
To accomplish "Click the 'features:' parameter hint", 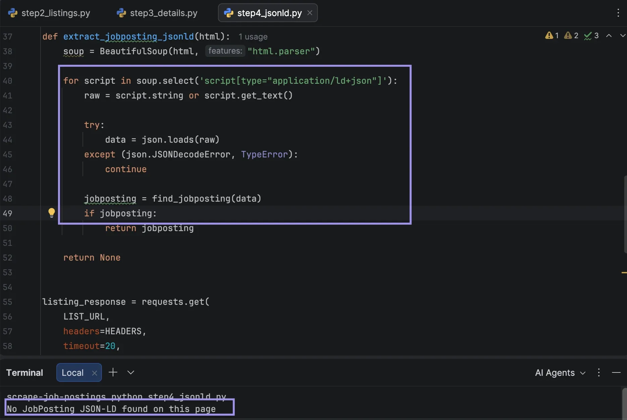I will click(x=225, y=51).
